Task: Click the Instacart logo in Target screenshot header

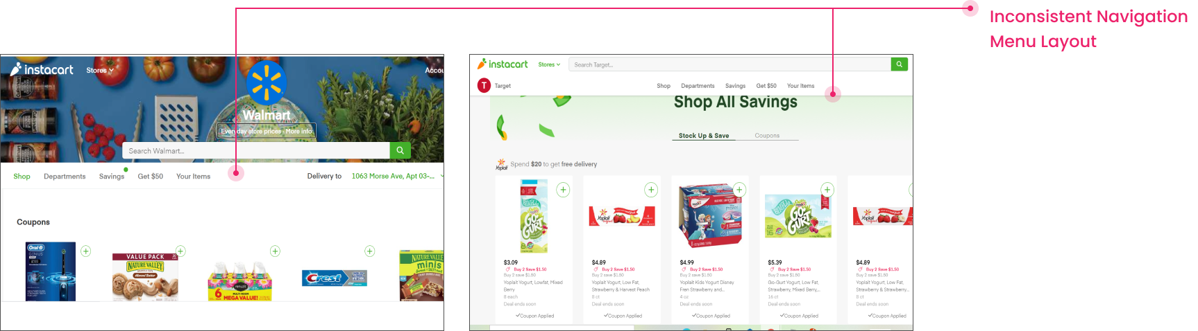Action: pyautogui.click(x=503, y=64)
